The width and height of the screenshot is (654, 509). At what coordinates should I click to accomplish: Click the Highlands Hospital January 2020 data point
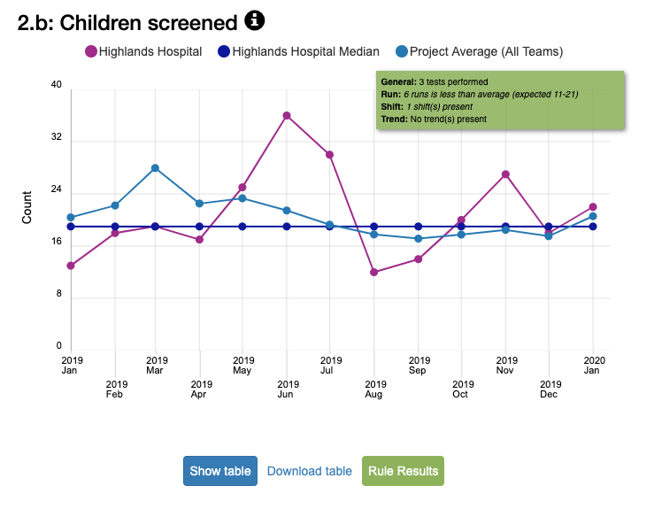point(593,207)
